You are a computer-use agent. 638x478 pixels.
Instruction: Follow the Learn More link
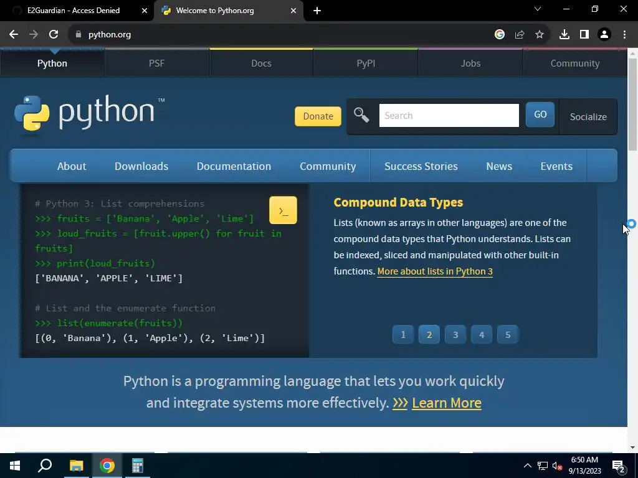tap(446, 403)
